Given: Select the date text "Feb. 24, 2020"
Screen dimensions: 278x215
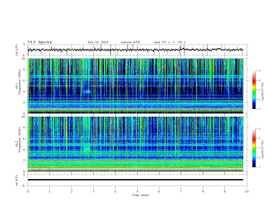Looking at the screenshot, I should point(98,42).
